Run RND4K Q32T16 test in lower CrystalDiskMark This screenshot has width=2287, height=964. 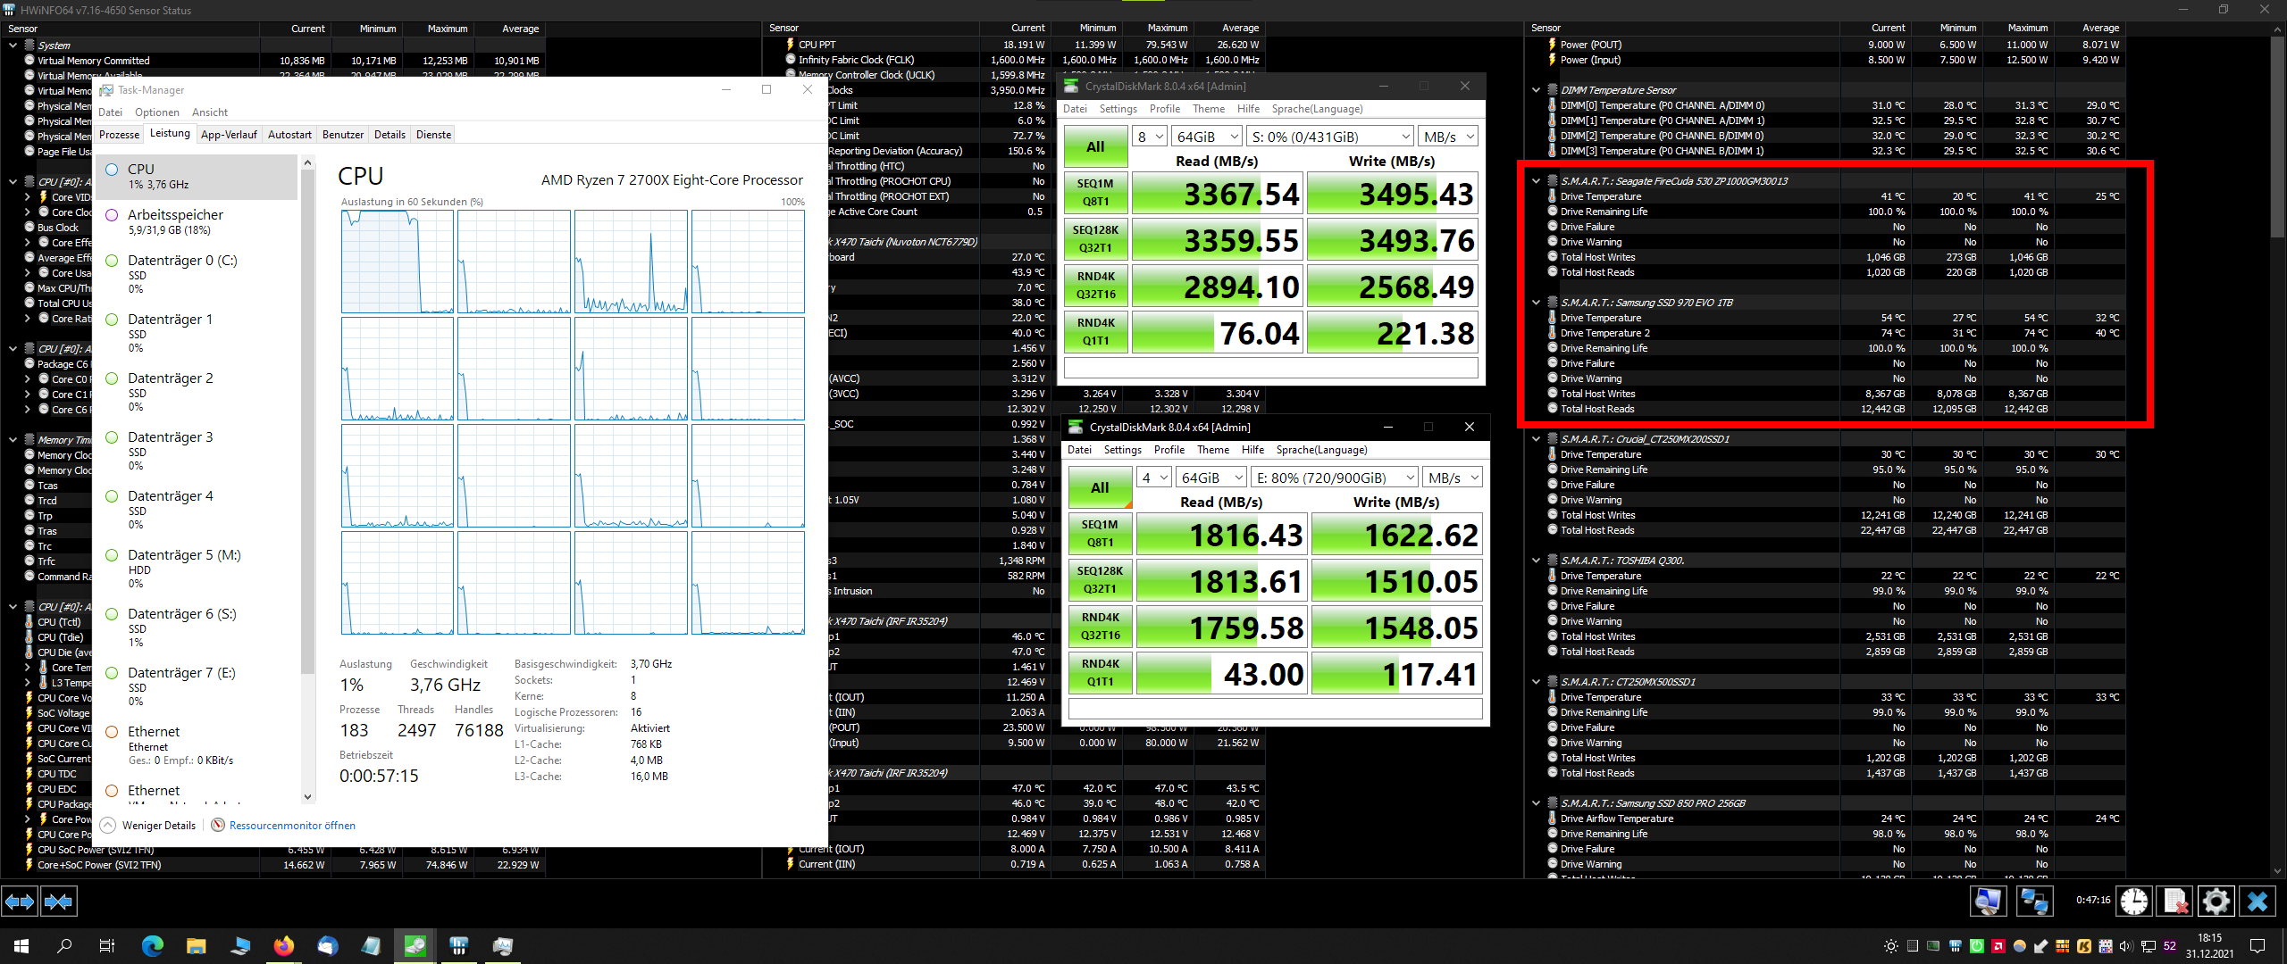pyautogui.click(x=1100, y=627)
